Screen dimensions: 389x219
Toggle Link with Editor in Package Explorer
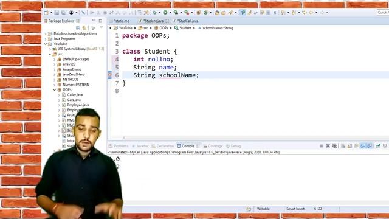pyautogui.click(x=84, y=28)
